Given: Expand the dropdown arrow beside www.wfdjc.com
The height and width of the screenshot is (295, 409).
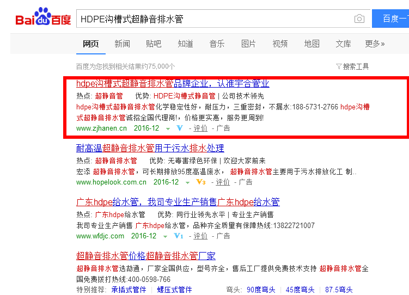Looking at the screenshot, I should click(x=165, y=237).
